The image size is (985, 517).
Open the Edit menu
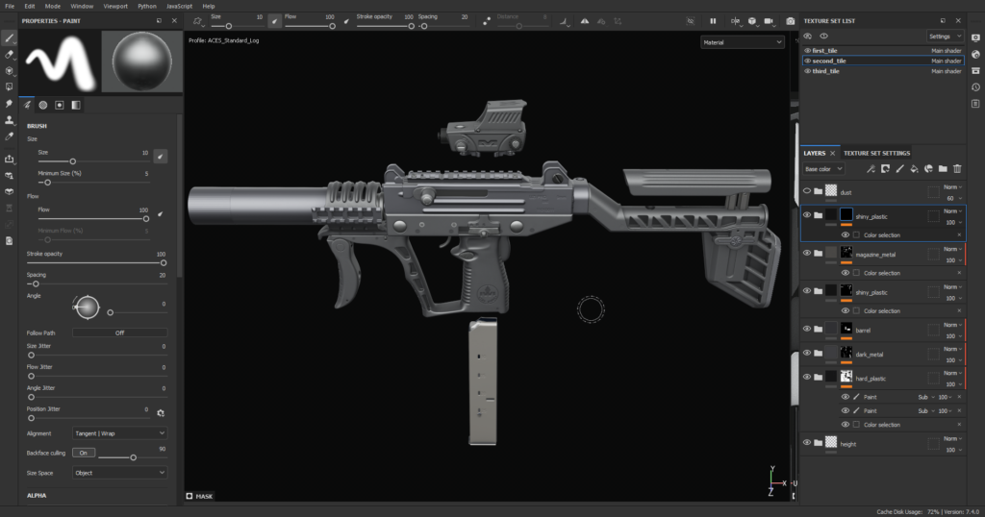(x=30, y=6)
